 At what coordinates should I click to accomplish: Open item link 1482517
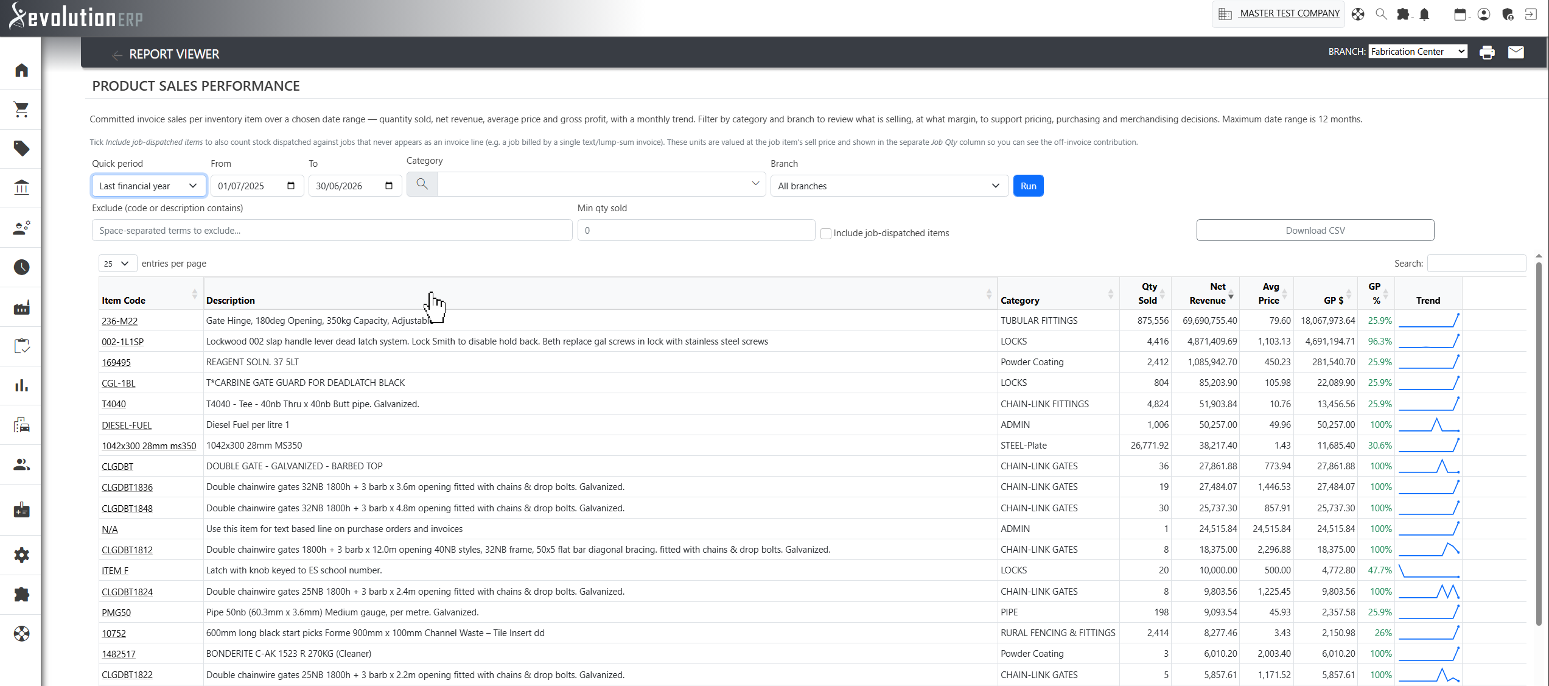pos(119,654)
